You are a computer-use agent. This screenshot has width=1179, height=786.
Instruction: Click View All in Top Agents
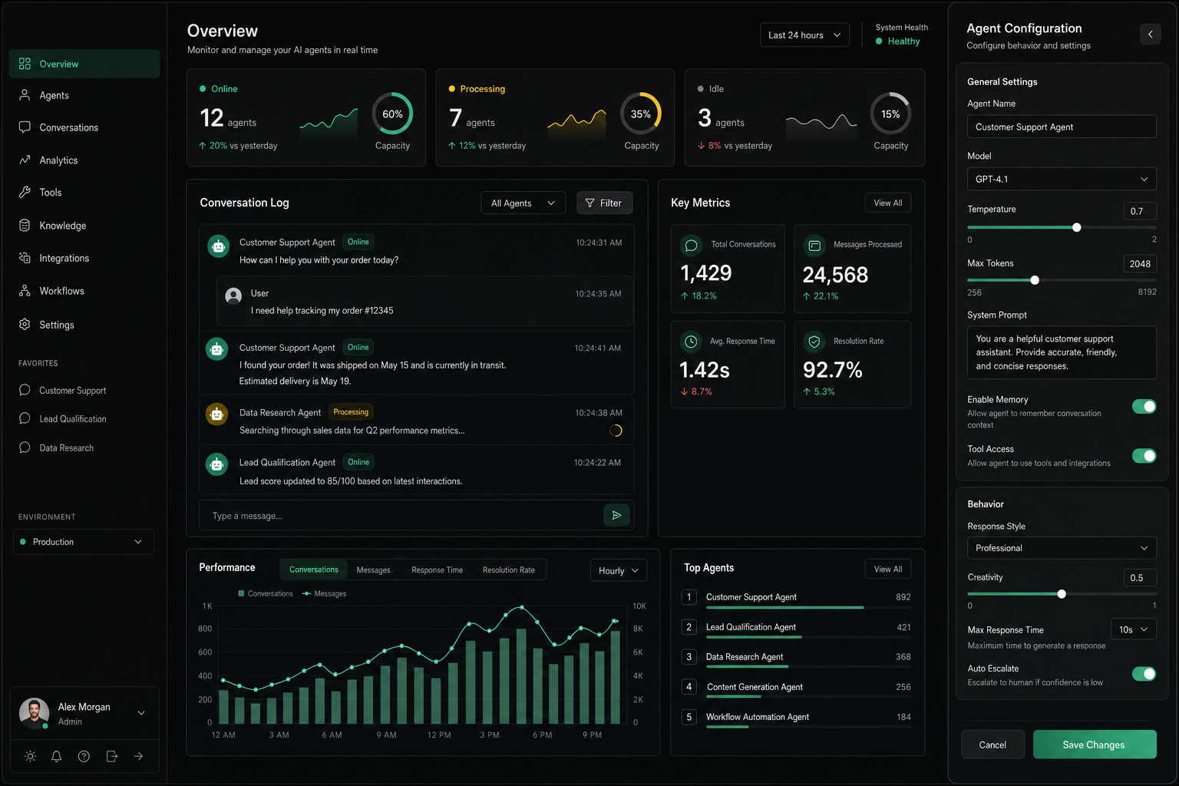point(888,570)
